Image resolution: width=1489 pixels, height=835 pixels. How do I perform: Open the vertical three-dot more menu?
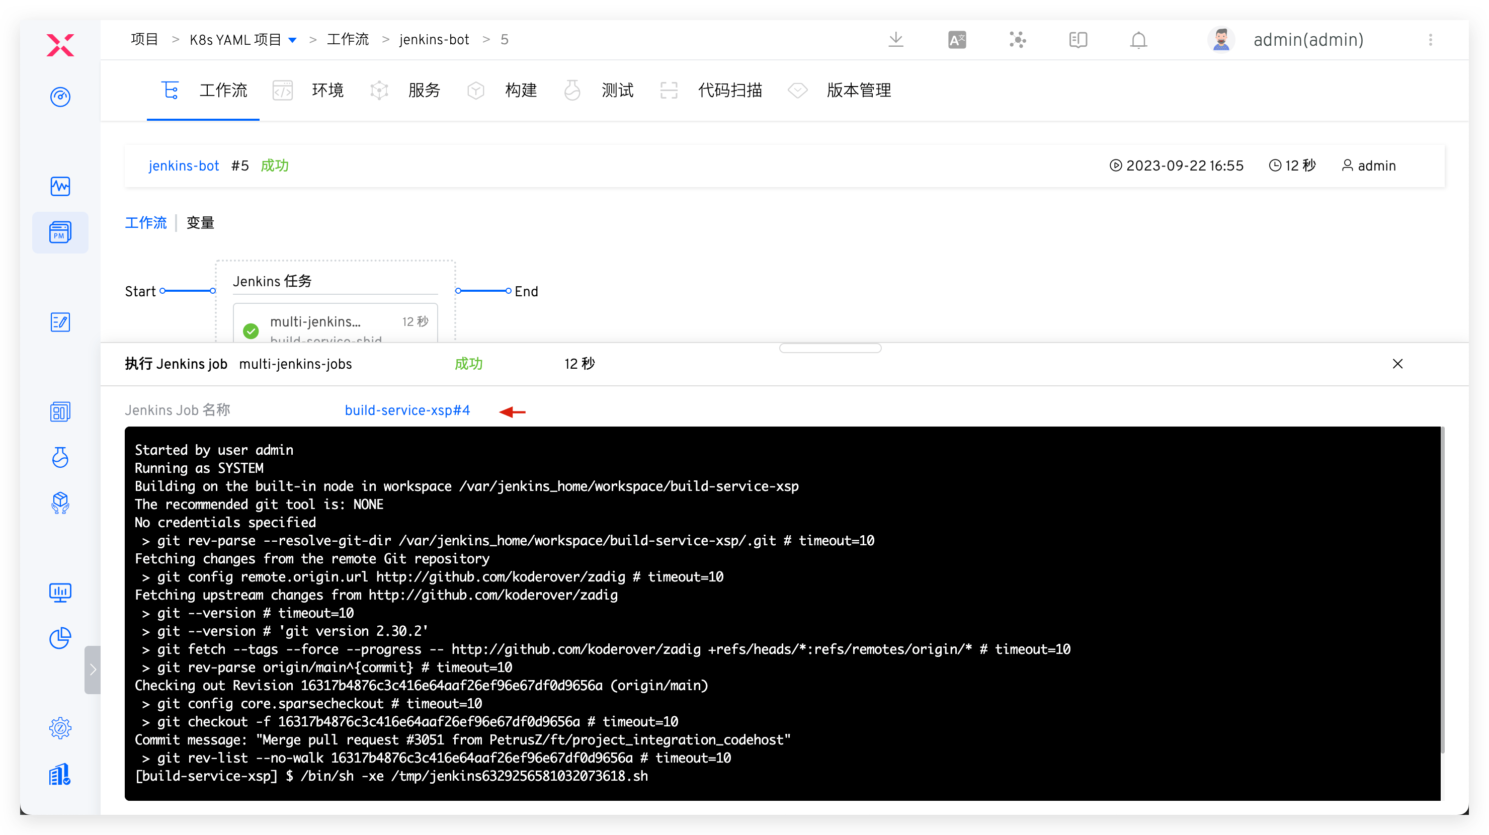tap(1431, 39)
